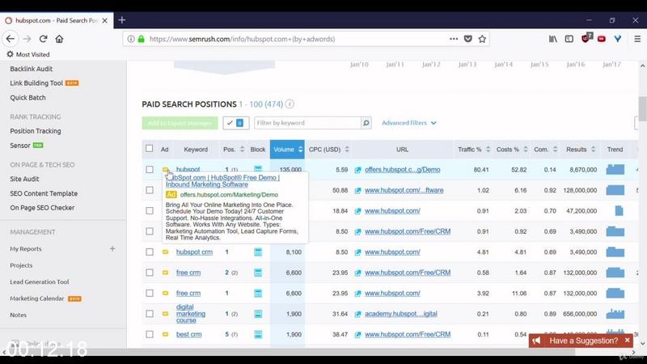Check the hubspot keyword row checkbox
Screen dimensions: 647x364
click(x=150, y=170)
